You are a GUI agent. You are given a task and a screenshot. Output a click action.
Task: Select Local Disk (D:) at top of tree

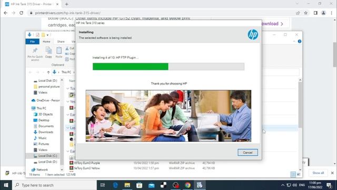click(x=47, y=81)
